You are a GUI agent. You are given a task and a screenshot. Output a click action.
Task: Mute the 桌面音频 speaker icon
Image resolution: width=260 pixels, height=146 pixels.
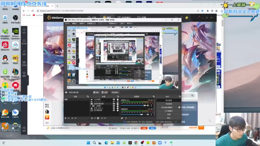pyautogui.click(x=148, y=115)
